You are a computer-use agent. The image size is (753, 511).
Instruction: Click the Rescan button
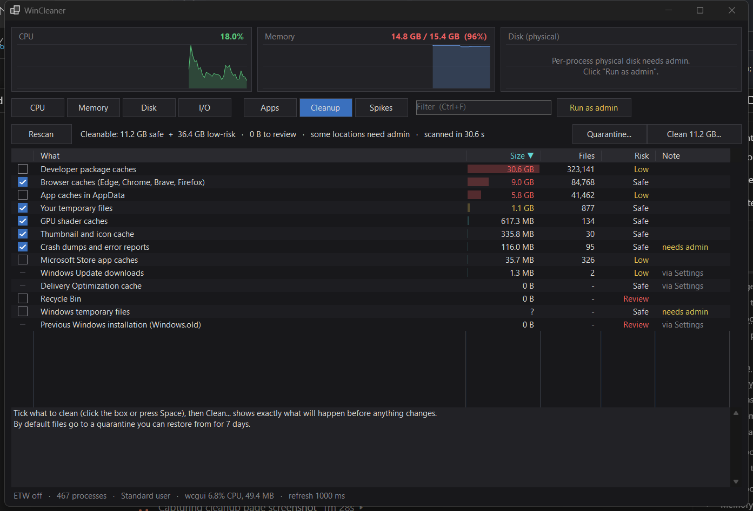pyautogui.click(x=42, y=134)
